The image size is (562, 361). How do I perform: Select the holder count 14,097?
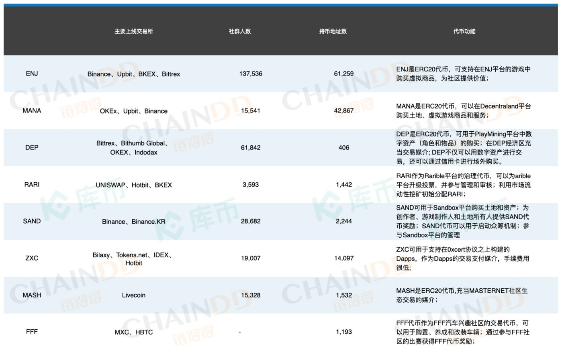tap(344, 258)
